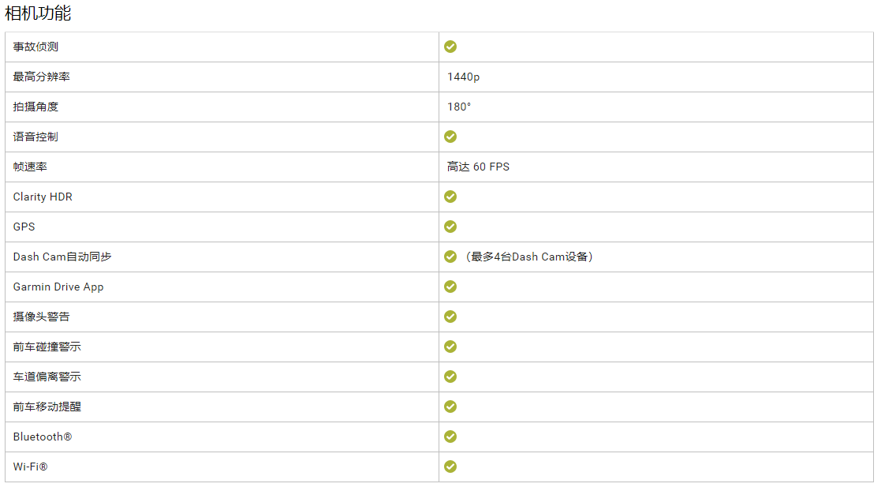Click the 前车碰撞警示 checkmark icon
The height and width of the screenshot is (491, 885).
(450, 347)
